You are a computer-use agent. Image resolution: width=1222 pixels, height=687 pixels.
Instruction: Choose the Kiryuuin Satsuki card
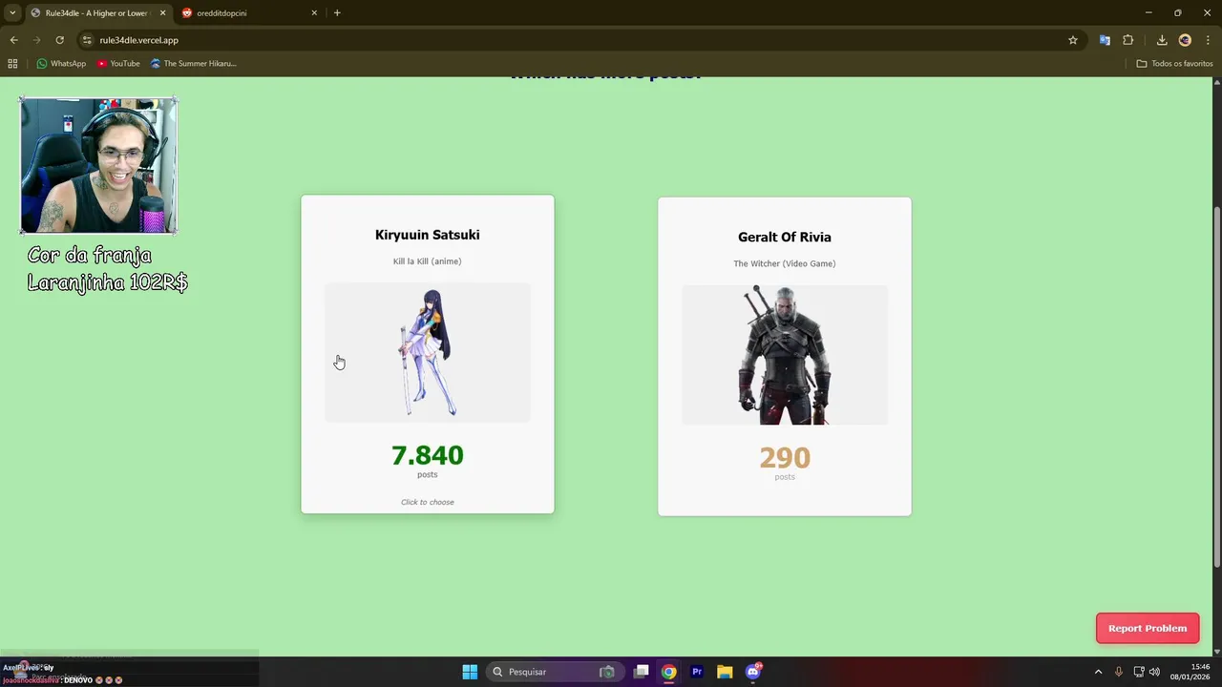tap(428, 354)
